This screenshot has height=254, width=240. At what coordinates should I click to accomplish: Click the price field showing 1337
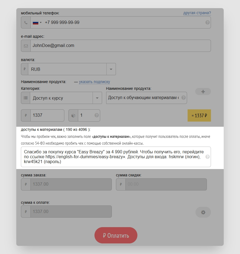(x=47, y=115)
